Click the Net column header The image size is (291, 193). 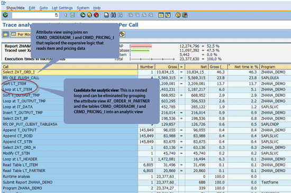pos(196,67)
